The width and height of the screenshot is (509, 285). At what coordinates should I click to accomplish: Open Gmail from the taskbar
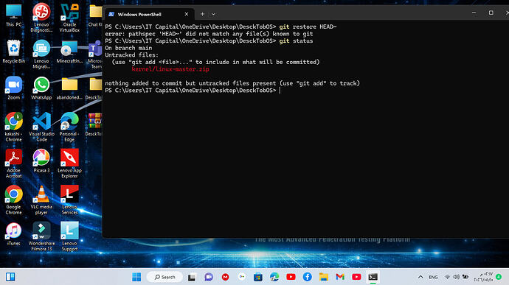tap(340, 277)
